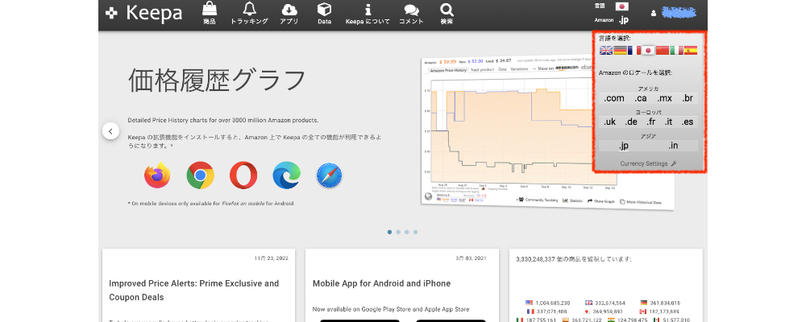Click the 3,330,248,337 tracked products text
The image size is (806, 322).
(573, 259)
